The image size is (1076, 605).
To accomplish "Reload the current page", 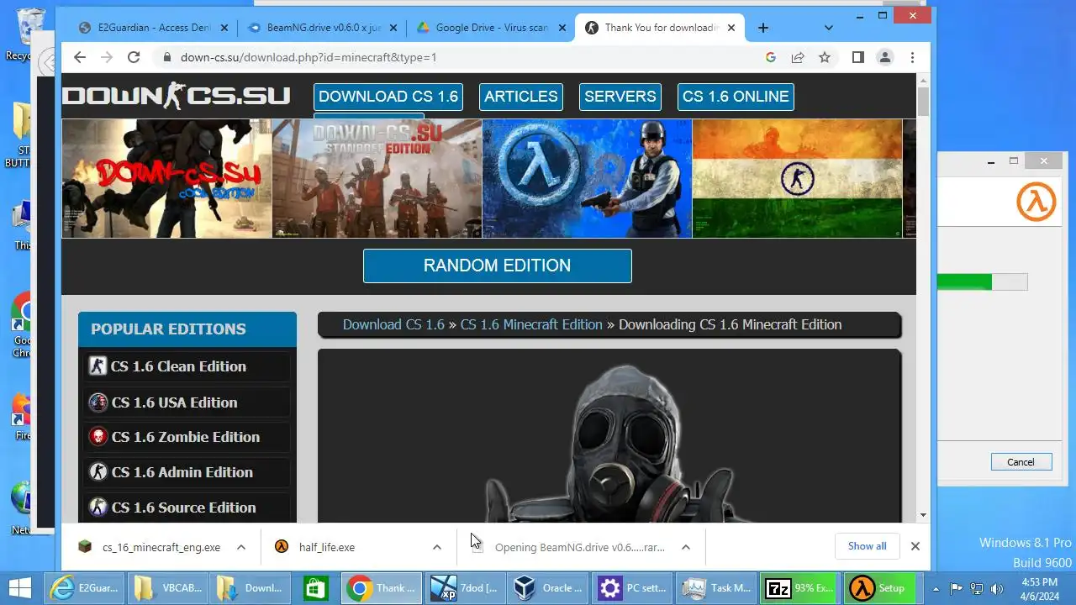I will pyautogui.click(x=134, y=57).
